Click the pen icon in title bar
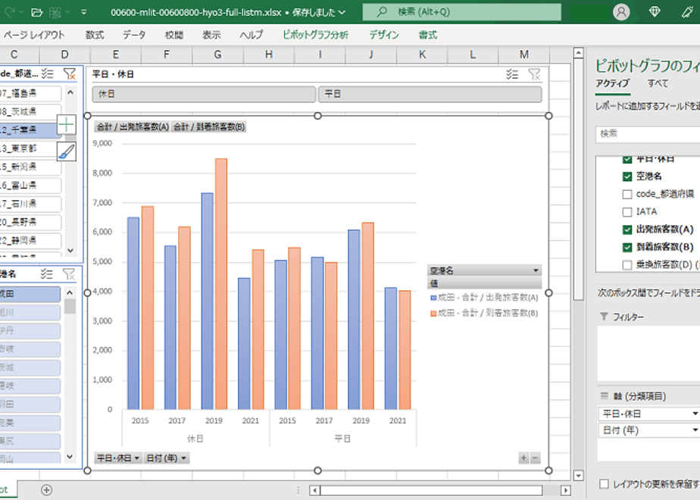The height and width of the screenshot is (500, 700). click(688, 12)
